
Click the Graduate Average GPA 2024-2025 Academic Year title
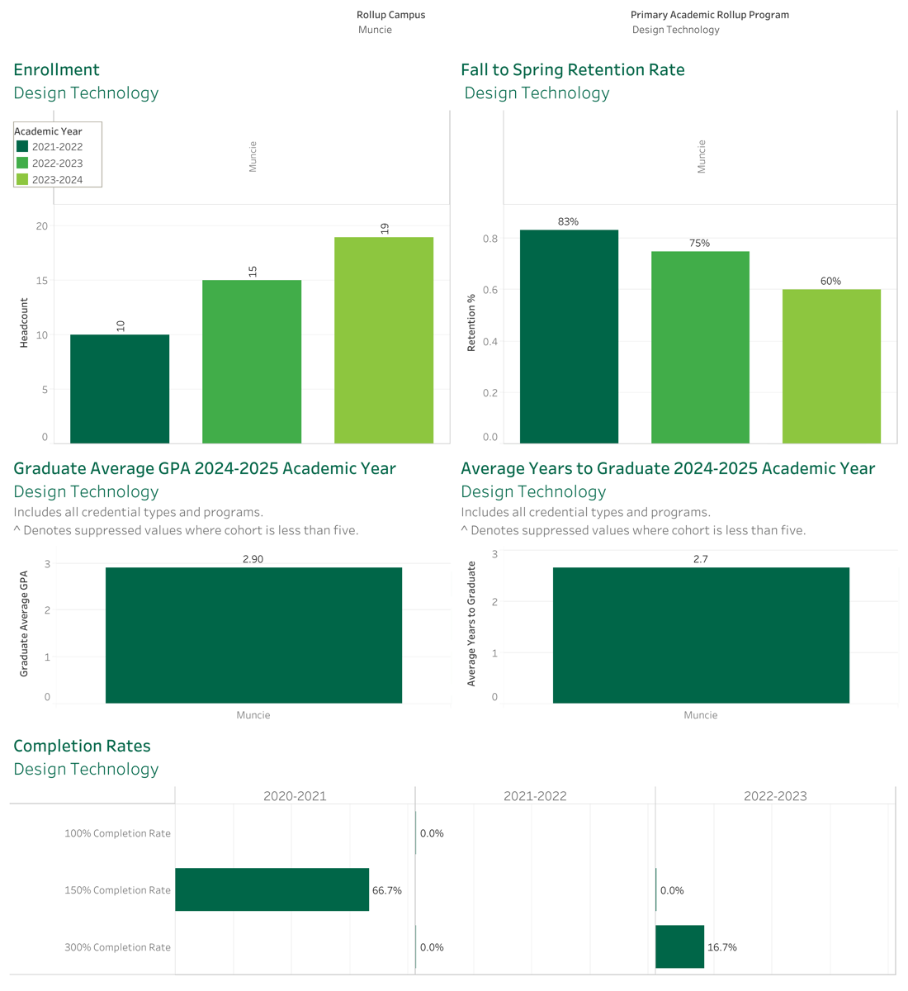(205, 468)
